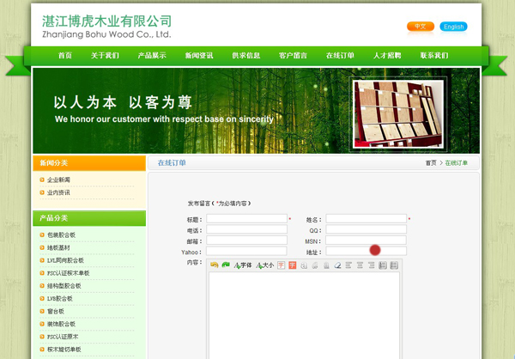The width and height of the screenshot is (515, 359).
Task: Open the red text background color picker
Action: click(293, 265)
